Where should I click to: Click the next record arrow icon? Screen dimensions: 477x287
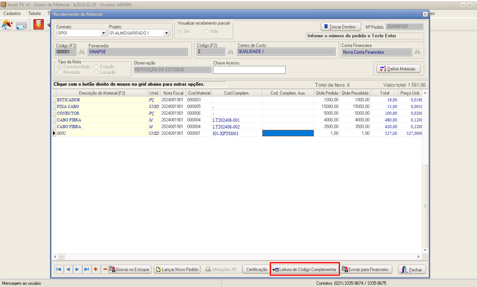tap(77, 270)
